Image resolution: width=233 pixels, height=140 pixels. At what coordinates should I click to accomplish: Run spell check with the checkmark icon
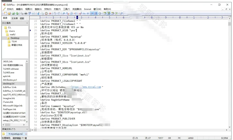click(30, 13)
